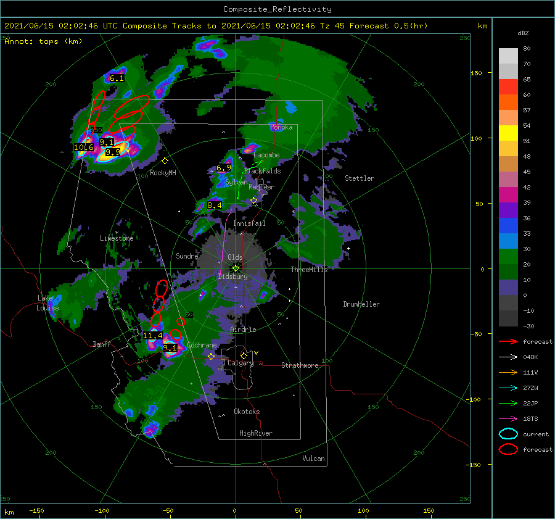This screenshot has height=519, width=555.
Task: Click the 9.1 storm label above 9.9
Action: 107,143
